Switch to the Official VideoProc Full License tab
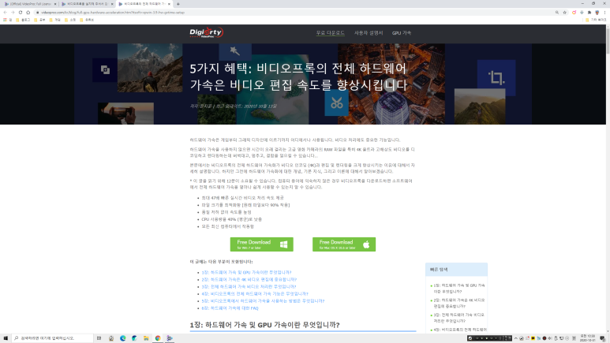 [29, 4]
